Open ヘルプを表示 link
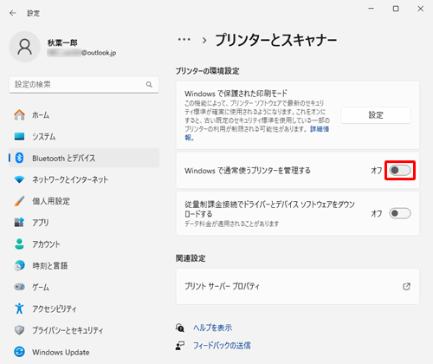The image size is (433, 364). pos(212,328)
